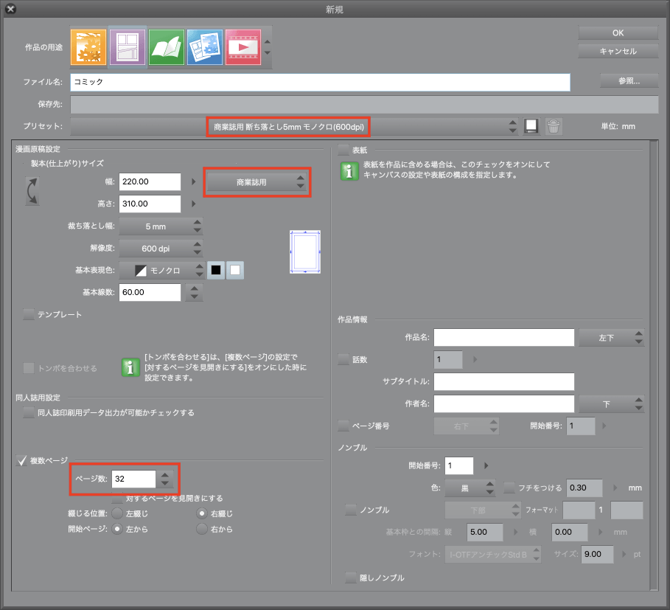Enable the ノンブル checkbox

(351, 510)
